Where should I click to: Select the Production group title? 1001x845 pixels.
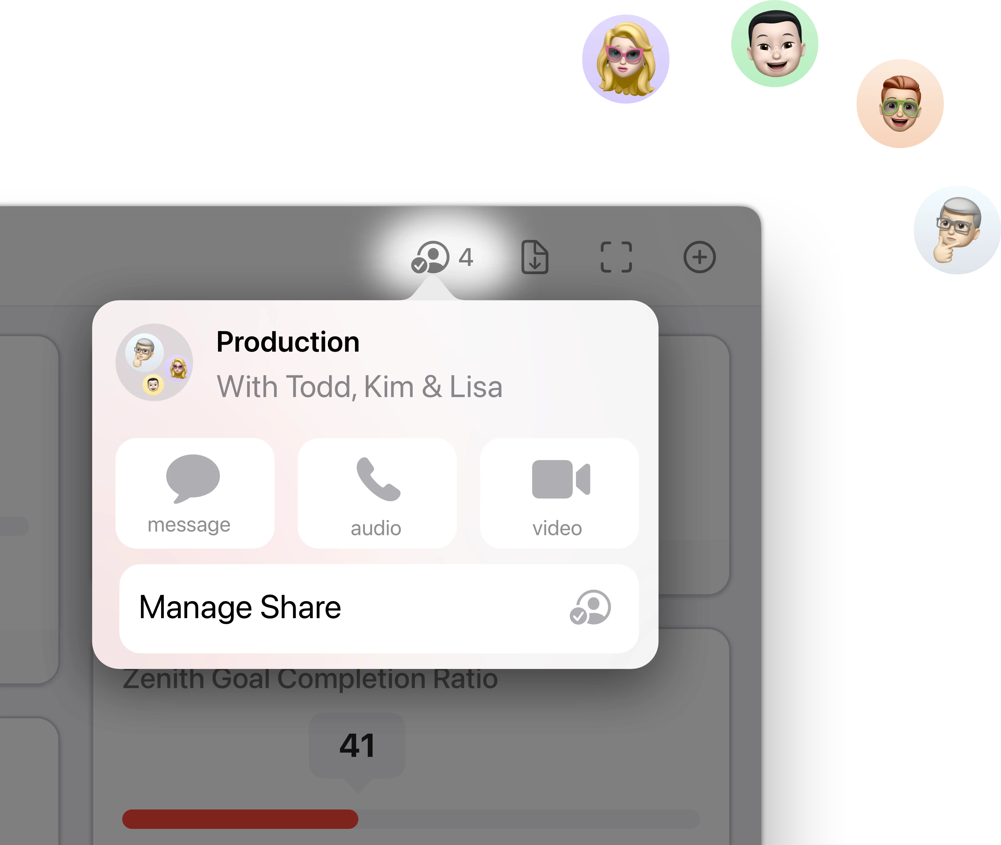point(288,342)
